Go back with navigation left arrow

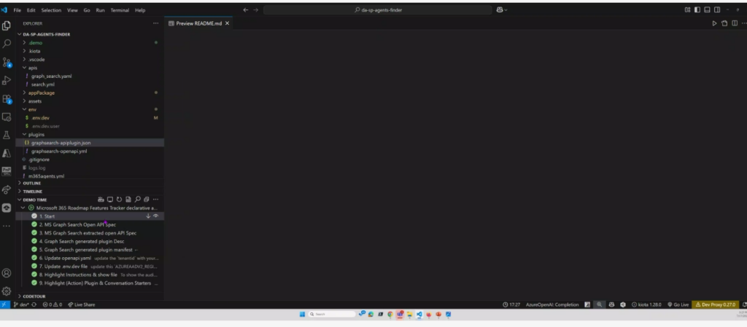(x=246, y=10)
